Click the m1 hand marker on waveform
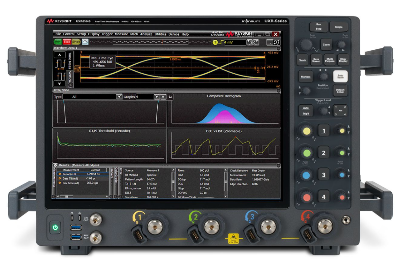 pyautogui.click(x=77, y=69)
